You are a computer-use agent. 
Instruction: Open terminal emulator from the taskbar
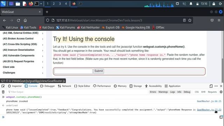click(36, 4)
